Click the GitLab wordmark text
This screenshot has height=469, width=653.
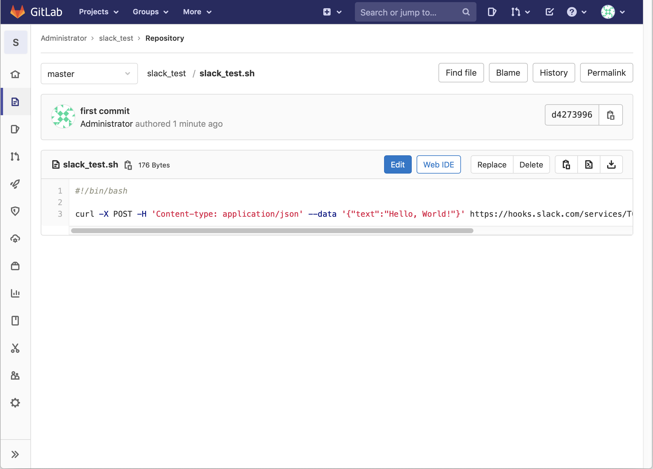pos(46,12)
